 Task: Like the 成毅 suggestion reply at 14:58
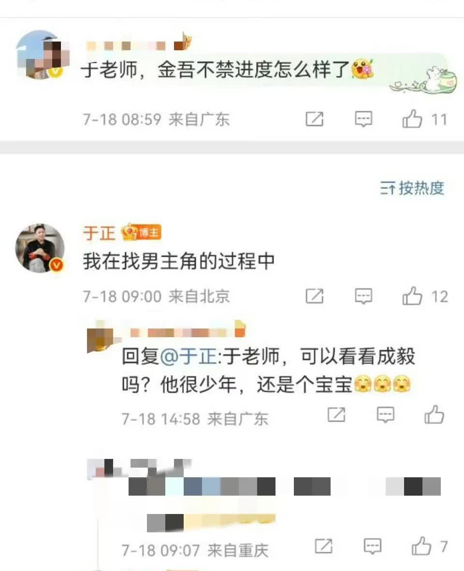coord(434,414)
